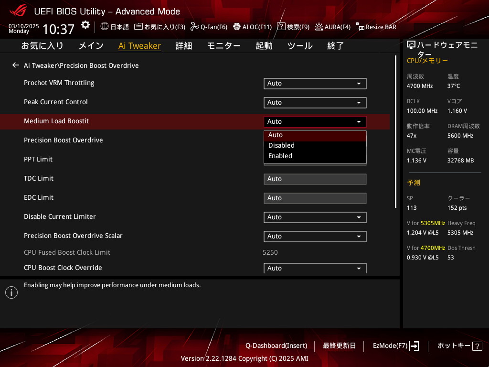489x367 pixels.
Task: Select CPU Boost Clock Override label
Action: coord(63,268)
